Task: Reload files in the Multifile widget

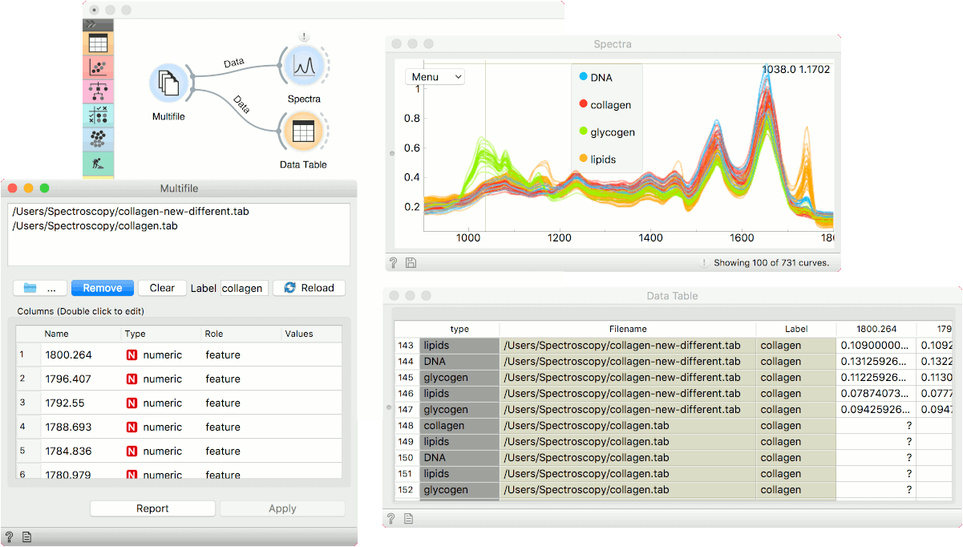Action: pos(309,287)
